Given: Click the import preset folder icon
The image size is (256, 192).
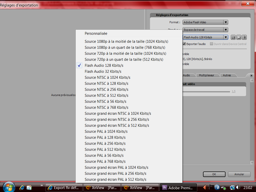Looking at the screenshot, I should (x=239, y=37).
